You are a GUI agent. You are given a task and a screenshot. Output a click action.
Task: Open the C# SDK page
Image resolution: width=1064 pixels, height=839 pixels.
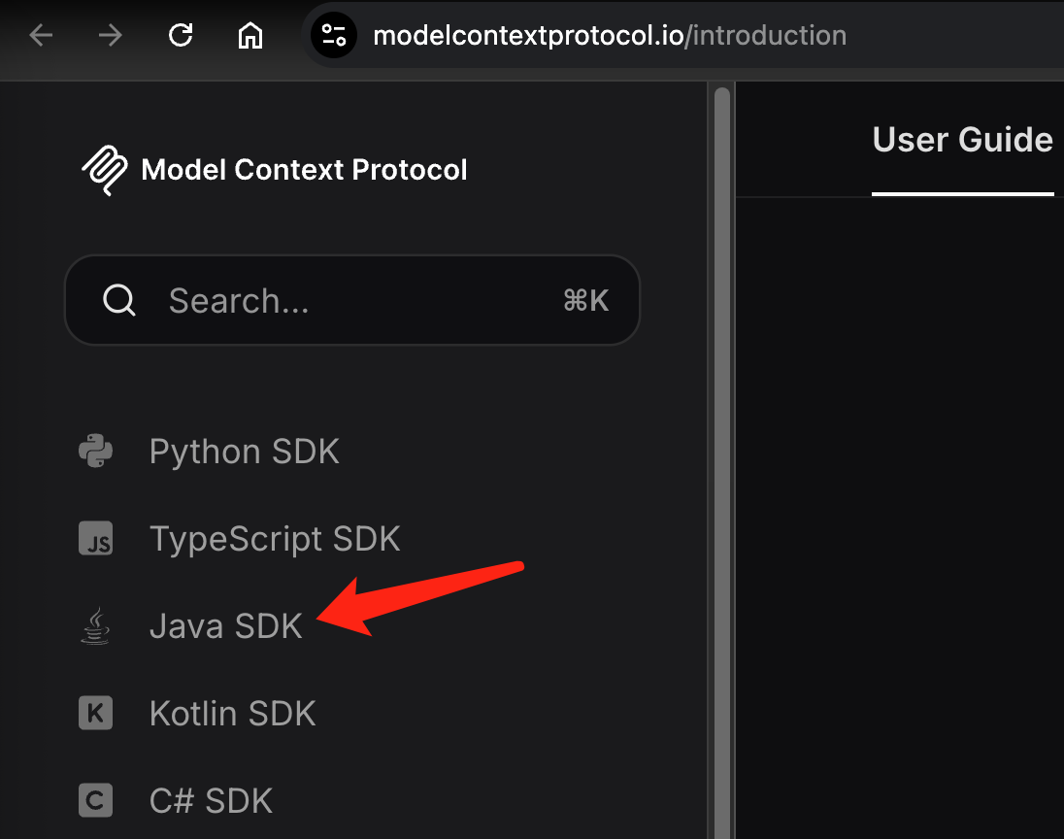tap(211, 800)
